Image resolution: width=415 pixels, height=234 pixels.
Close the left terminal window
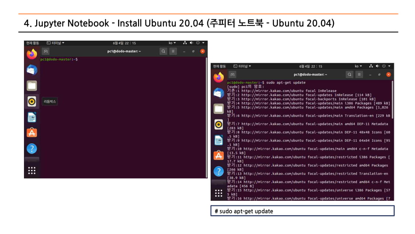pos(203,51)
